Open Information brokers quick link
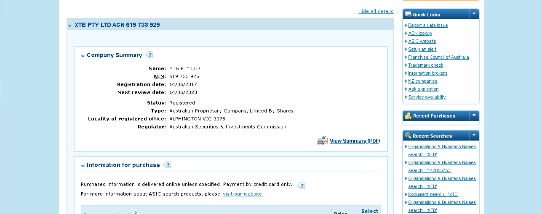This screenshot has width=542, height=214. click(427, 73)
